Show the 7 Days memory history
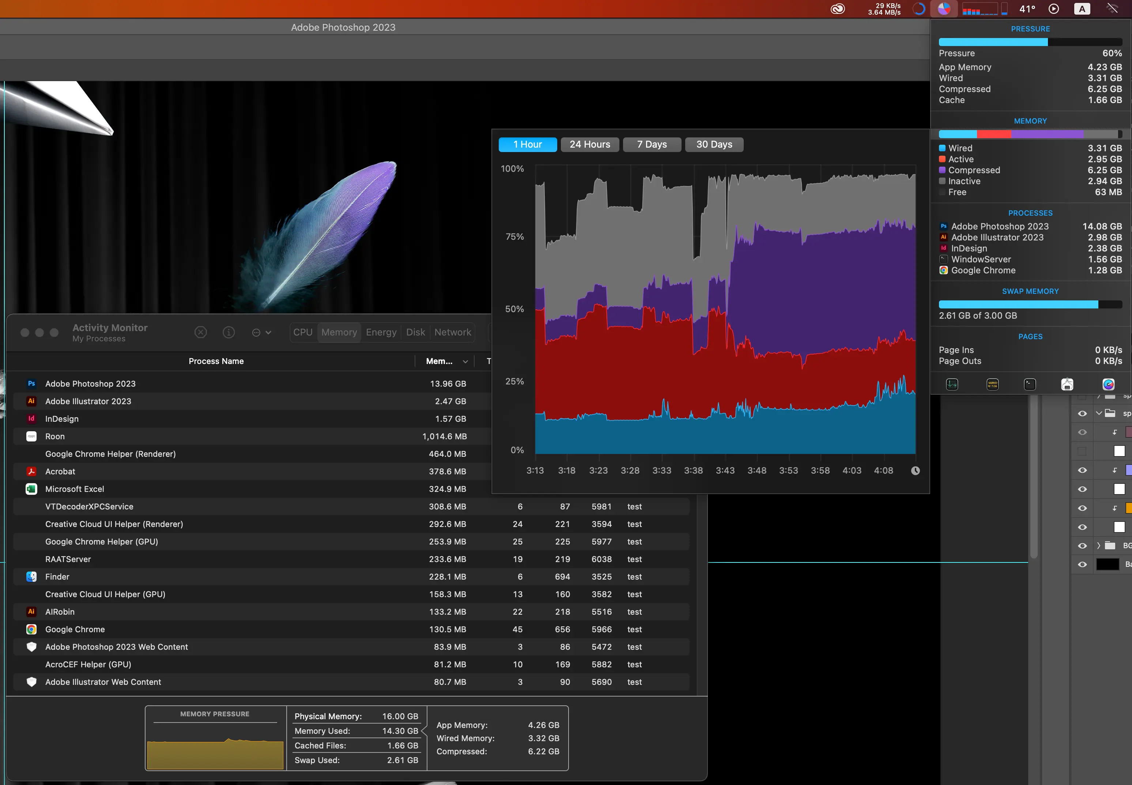The height and width of the screenshot is (785, 1132). pyautogui.click(x=652, y=145)
